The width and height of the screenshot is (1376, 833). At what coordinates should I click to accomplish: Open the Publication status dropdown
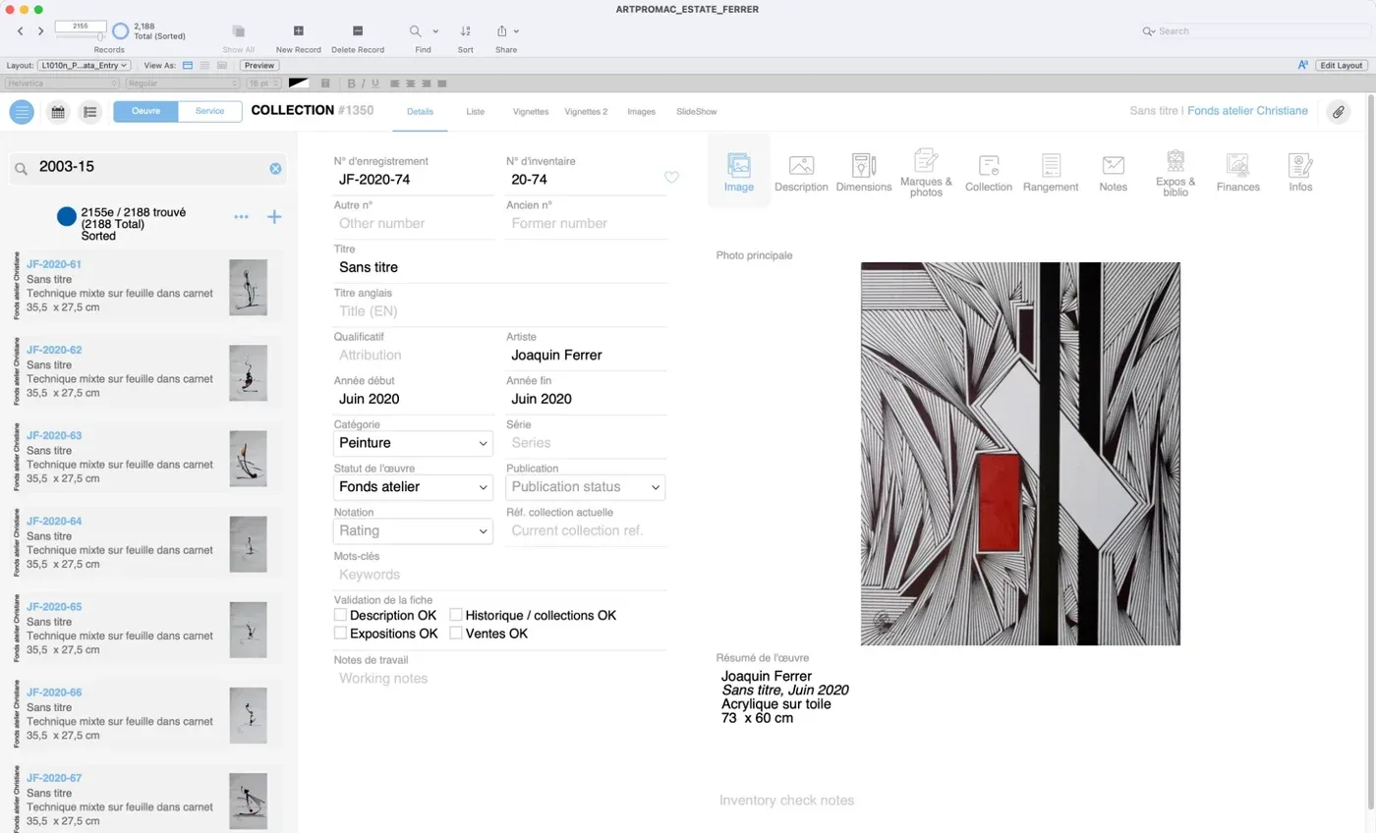(x=586, y=487)
